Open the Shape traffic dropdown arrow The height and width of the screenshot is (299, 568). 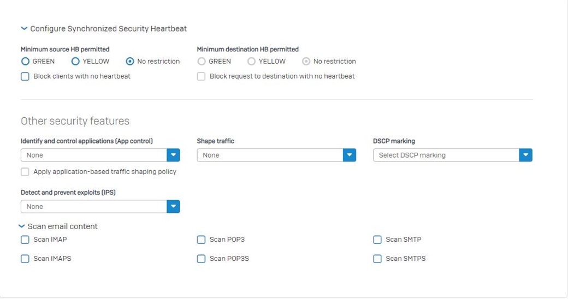(349, 155)
